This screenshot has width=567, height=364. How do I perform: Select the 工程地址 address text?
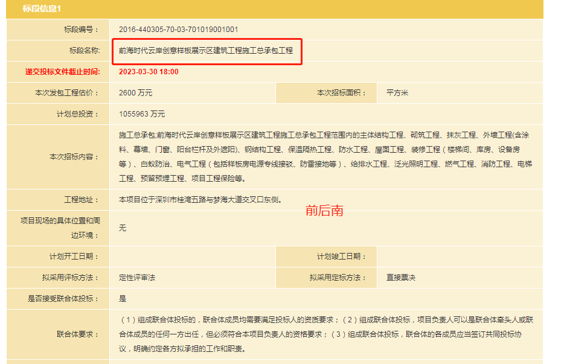(200, 200)
